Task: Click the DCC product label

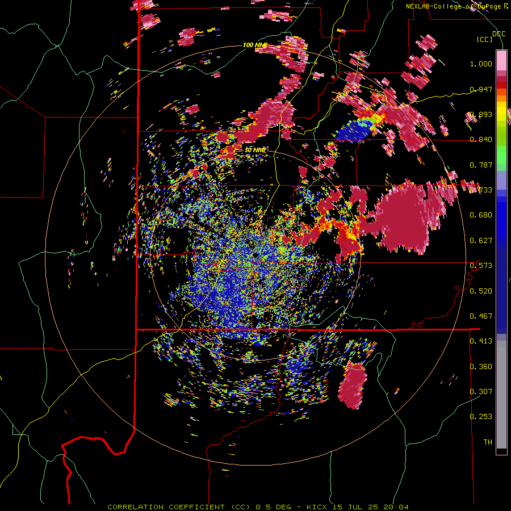Action: 499,33
